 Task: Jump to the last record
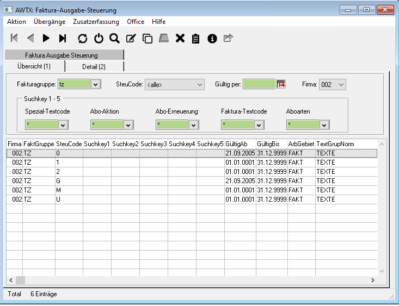coord(63,38)
